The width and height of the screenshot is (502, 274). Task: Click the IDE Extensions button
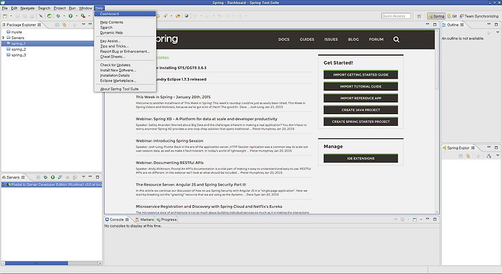point(360,158)
